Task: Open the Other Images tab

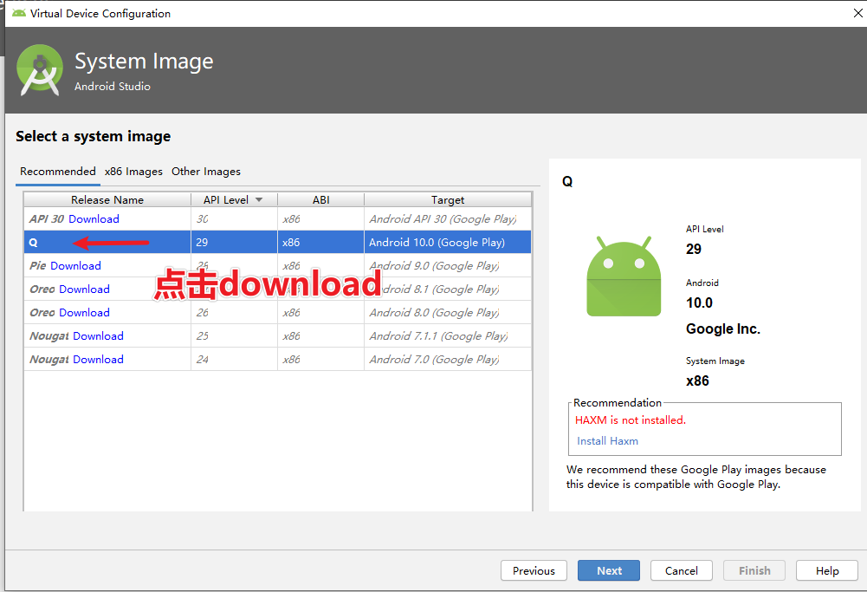Action: coord(205,172)
